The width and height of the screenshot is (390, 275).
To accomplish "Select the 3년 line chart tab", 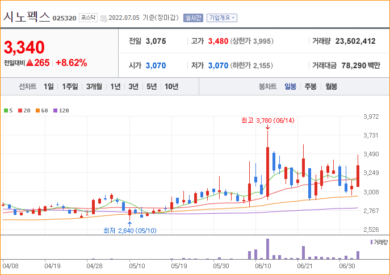I will coord(133,86).
